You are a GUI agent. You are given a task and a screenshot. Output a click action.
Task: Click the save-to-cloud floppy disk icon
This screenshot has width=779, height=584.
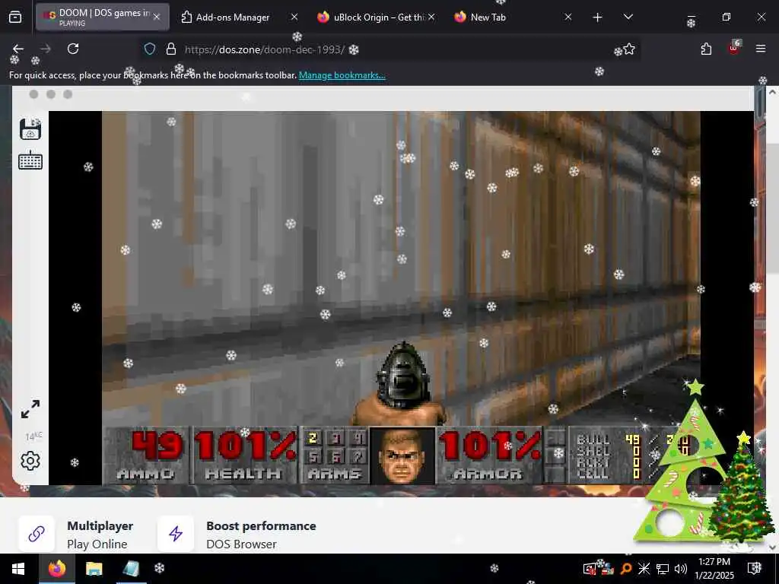coord(30,129)
